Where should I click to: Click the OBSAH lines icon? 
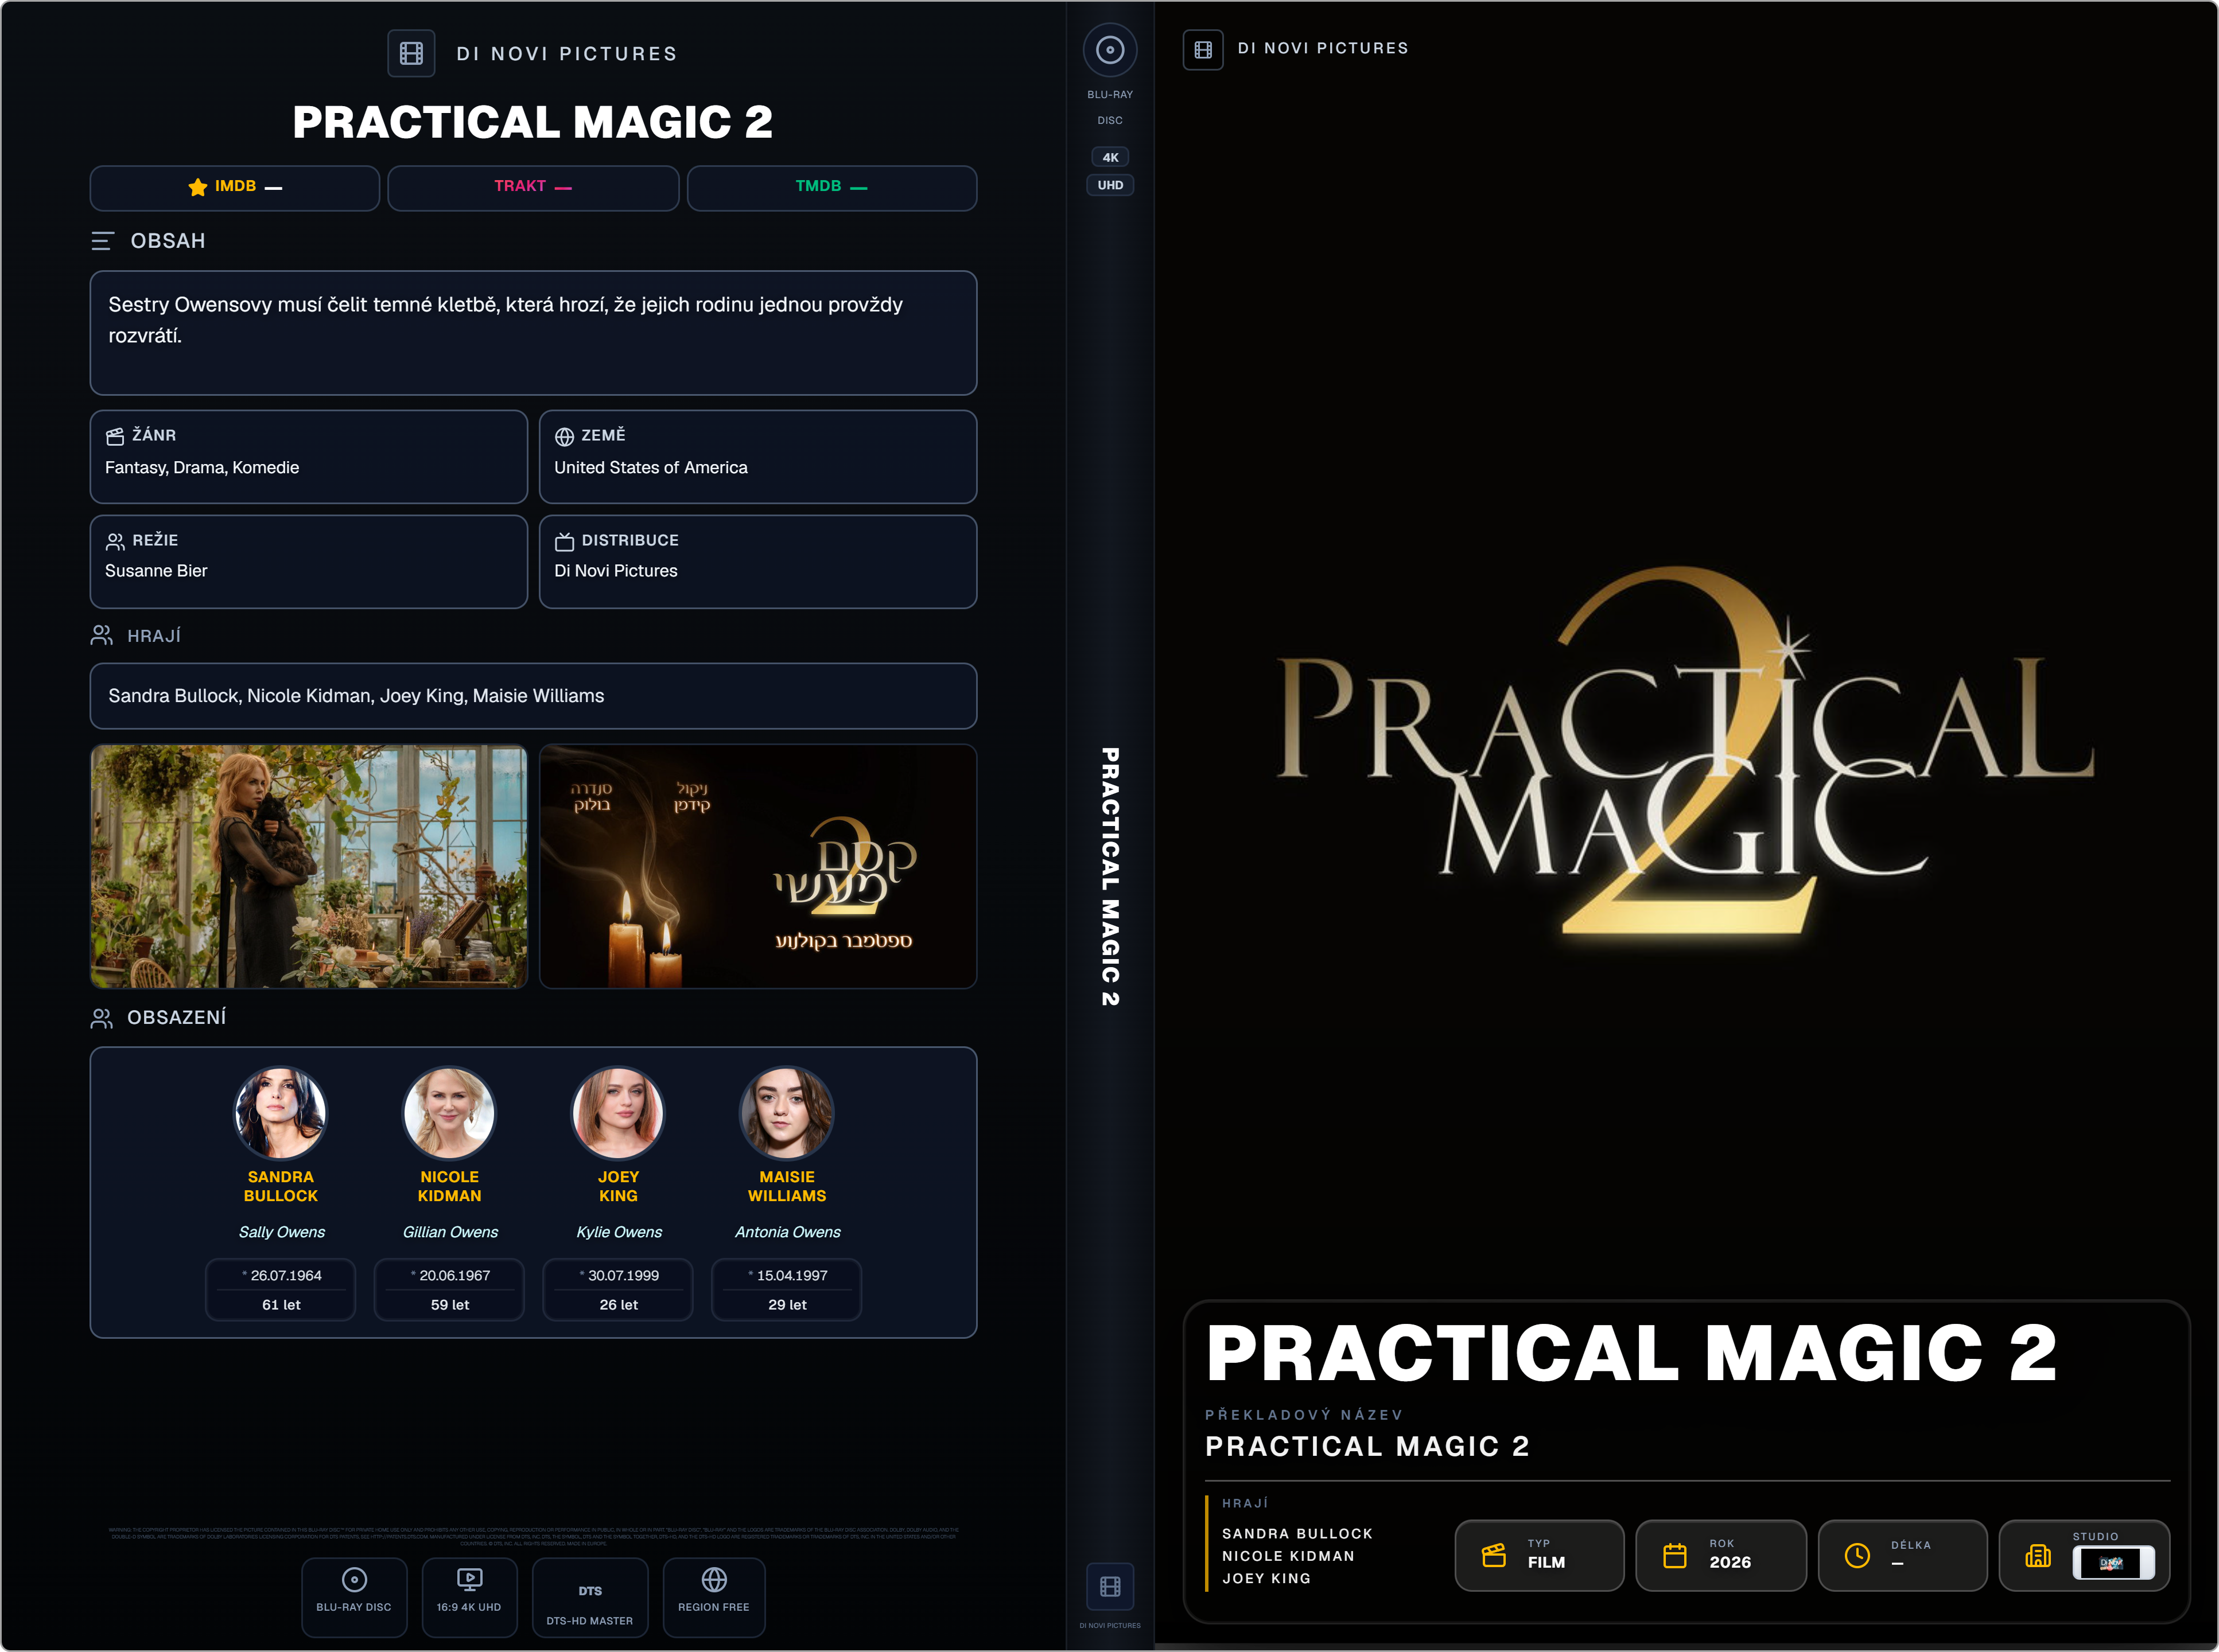point(102,241)
